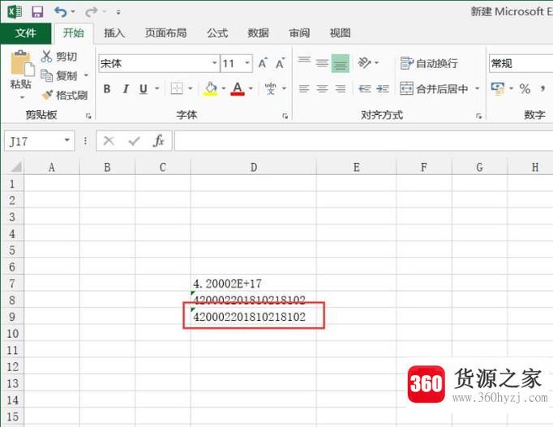Click comma style icon

(542, 89)
